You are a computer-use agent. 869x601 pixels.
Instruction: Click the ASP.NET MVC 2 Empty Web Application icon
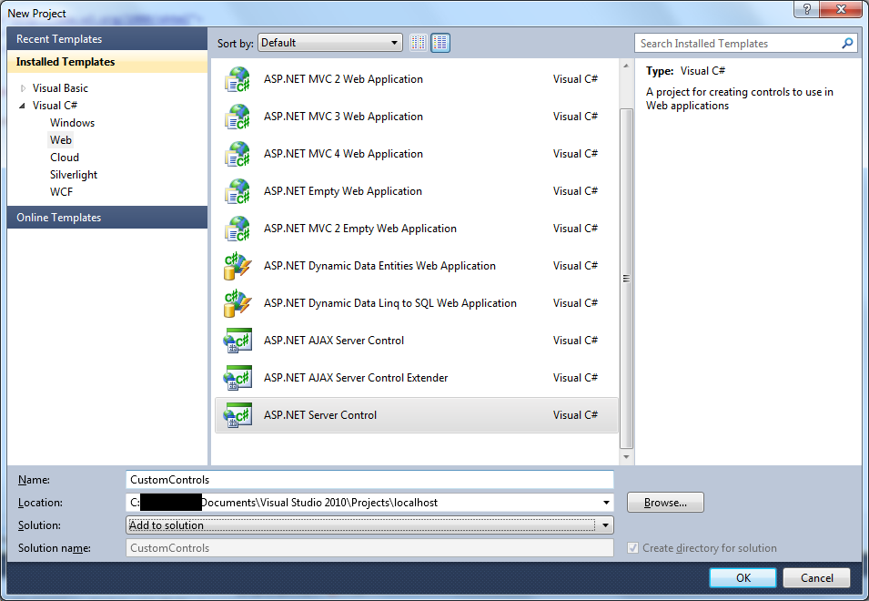pos(237,229)
